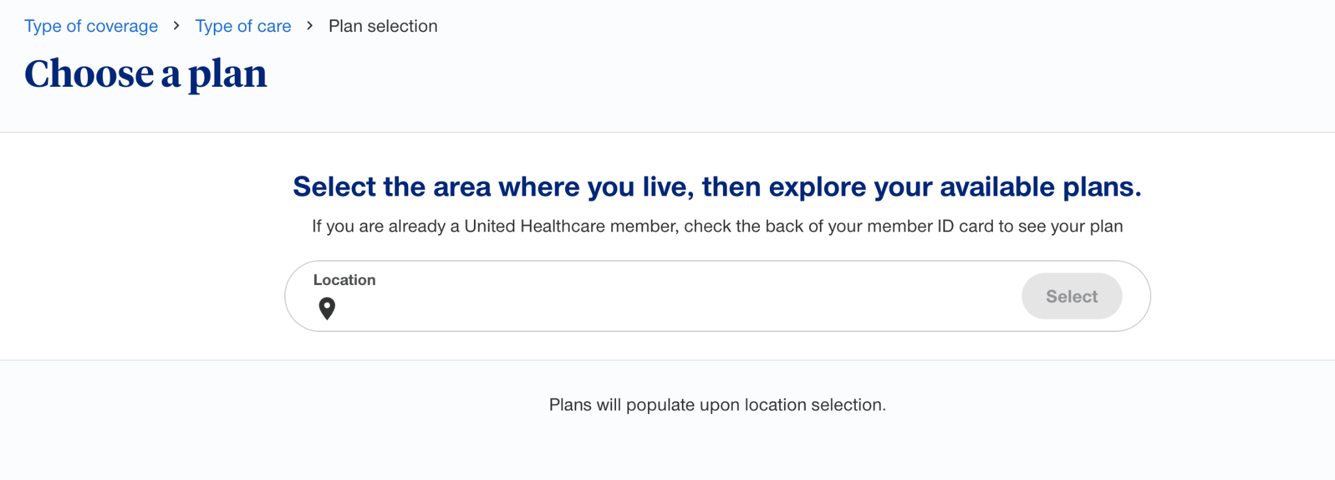Click divider line above plans populate message
1335x480 pixels.
pos(667,360)
